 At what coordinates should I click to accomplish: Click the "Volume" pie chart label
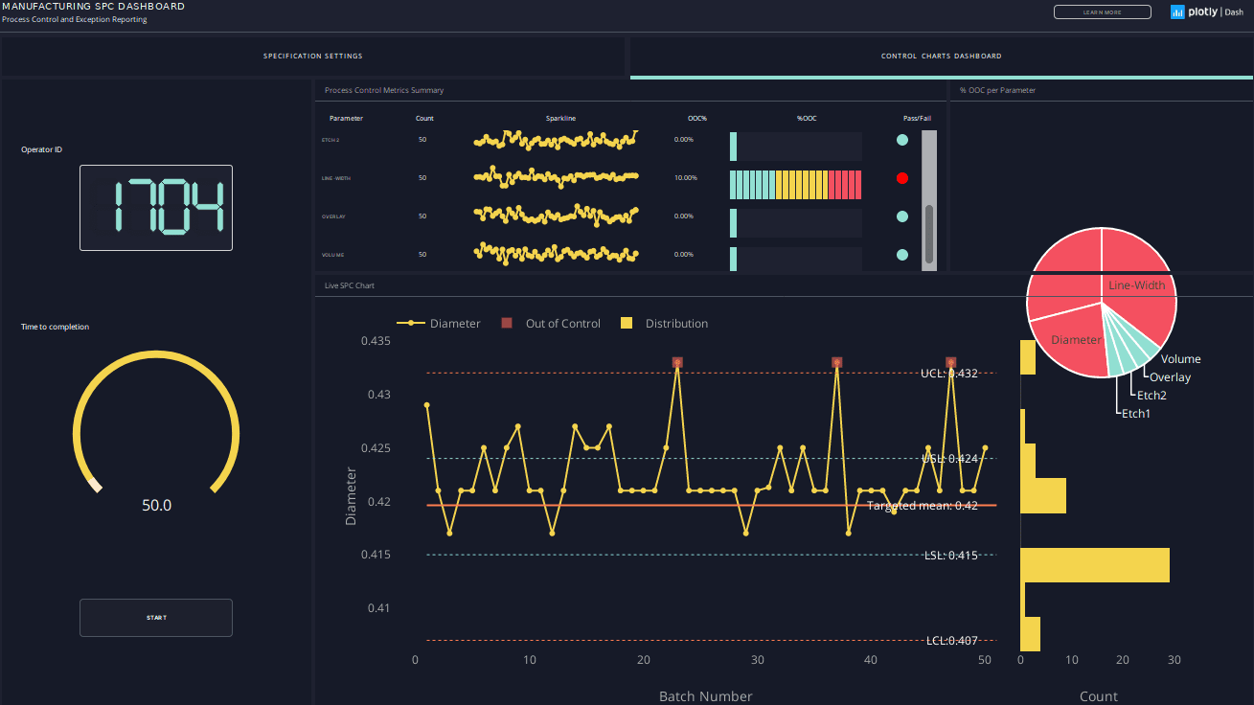[1180, 359]
